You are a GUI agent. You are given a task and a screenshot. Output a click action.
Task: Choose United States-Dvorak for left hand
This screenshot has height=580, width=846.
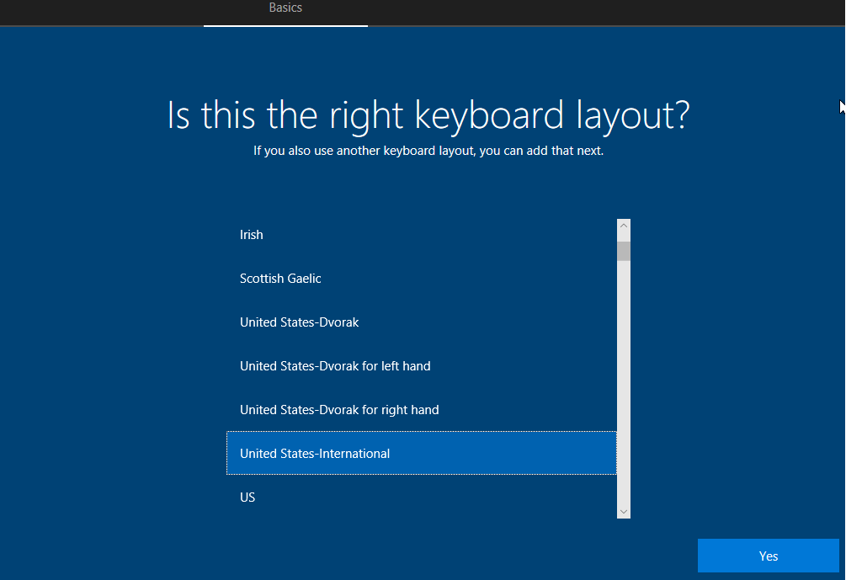pyautogui.click(x=422, y=366)
